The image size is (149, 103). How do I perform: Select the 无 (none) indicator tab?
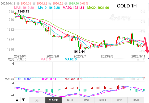tap(37, 100)
